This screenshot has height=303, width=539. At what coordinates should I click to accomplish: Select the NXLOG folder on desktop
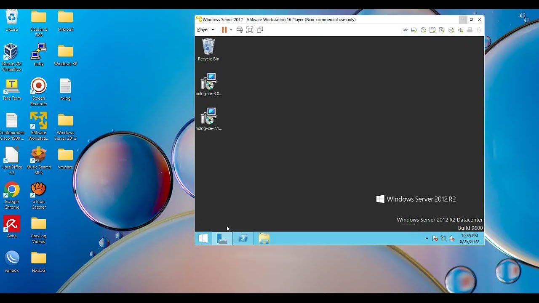coord(39,262)
